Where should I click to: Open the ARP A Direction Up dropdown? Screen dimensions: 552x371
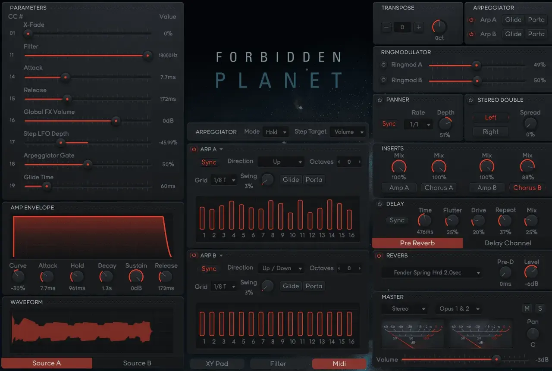click(x=281, y=162)
